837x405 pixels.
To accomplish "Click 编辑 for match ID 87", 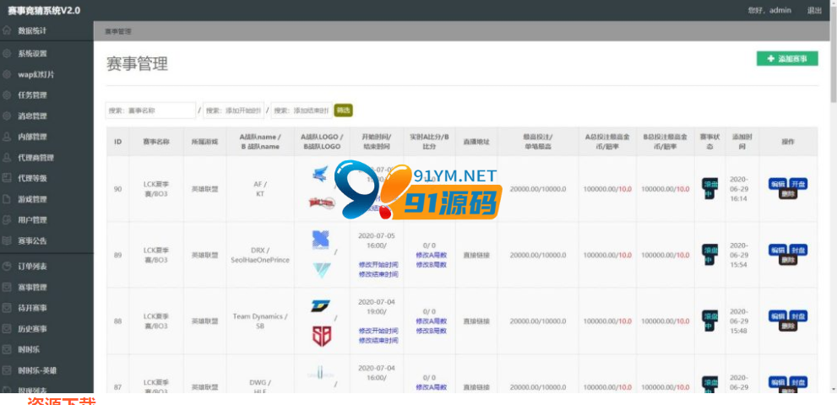I will point(777,382).
